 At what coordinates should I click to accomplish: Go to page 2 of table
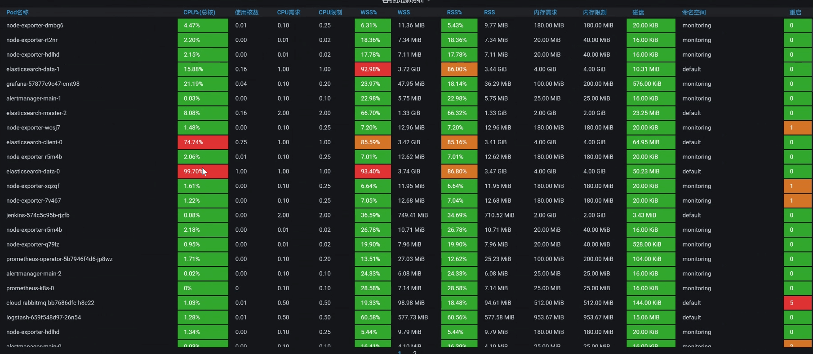coord(414,352)
